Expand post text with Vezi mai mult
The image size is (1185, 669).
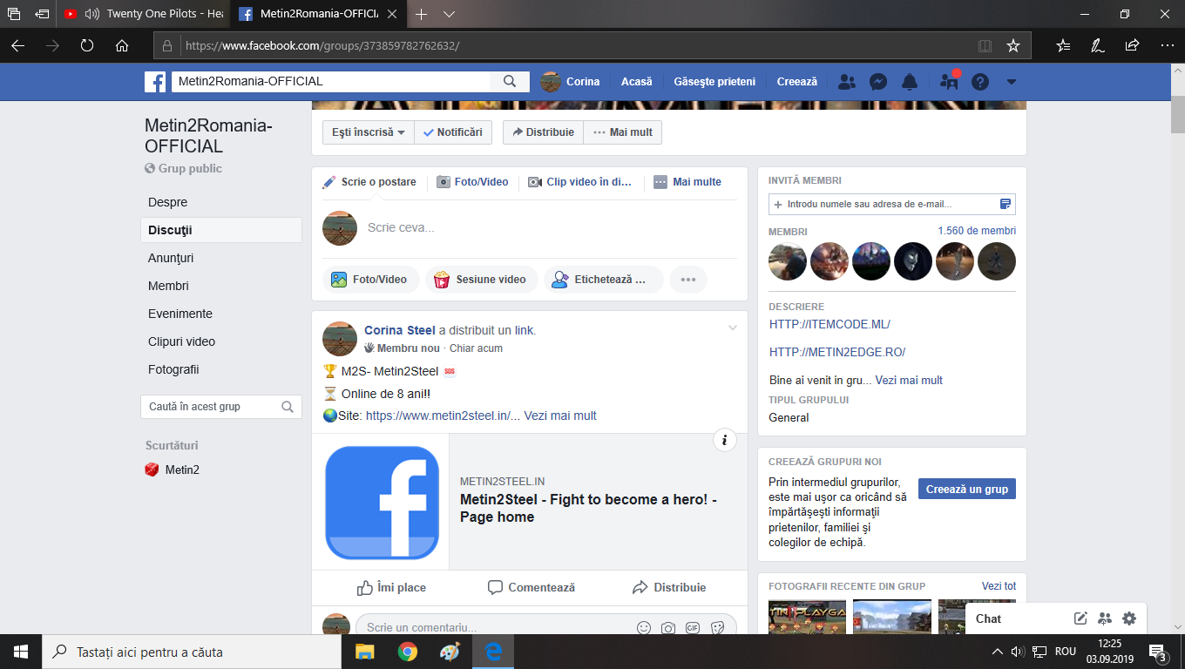coord(560,416)
